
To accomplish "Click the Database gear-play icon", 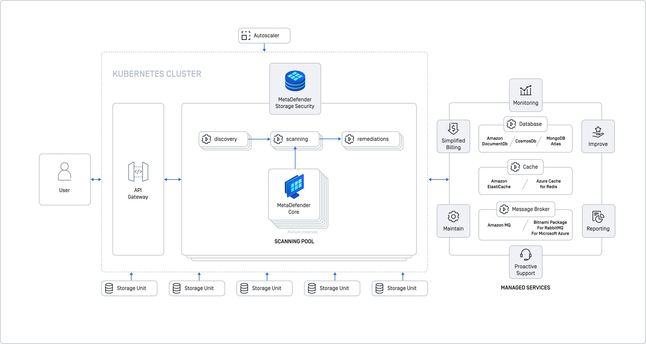I will [511, 124].
